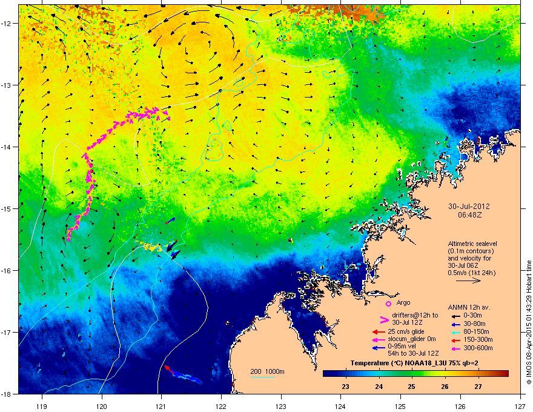The image size is (533, 412).
Task: Click the date text '30-Jul-2012'
Action: 469,207
